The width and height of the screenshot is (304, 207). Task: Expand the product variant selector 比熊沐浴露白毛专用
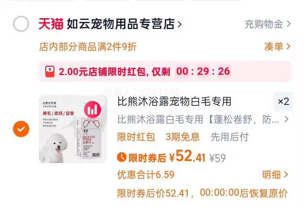click(x=203, y=119)
